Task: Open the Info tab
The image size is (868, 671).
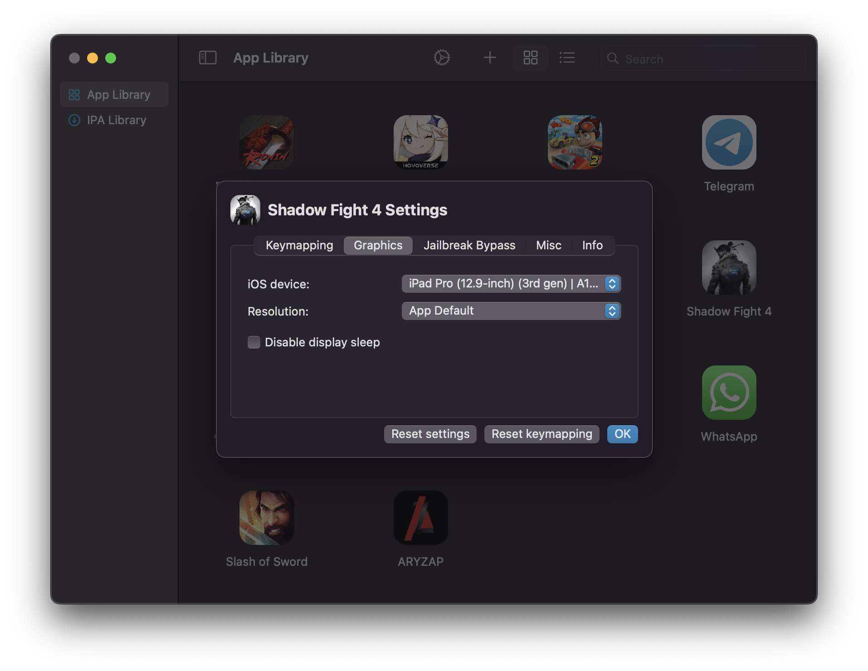Action: [592, 245]
